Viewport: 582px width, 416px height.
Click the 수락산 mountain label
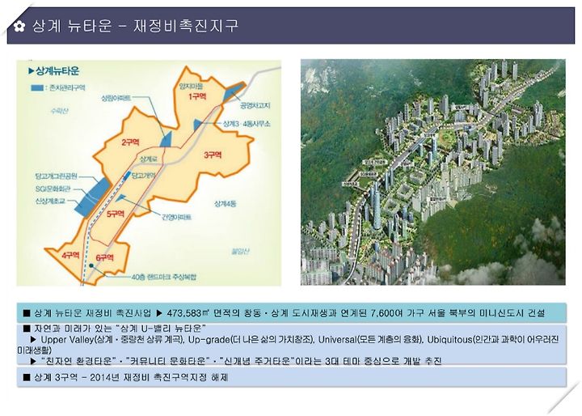click(60, 110)
